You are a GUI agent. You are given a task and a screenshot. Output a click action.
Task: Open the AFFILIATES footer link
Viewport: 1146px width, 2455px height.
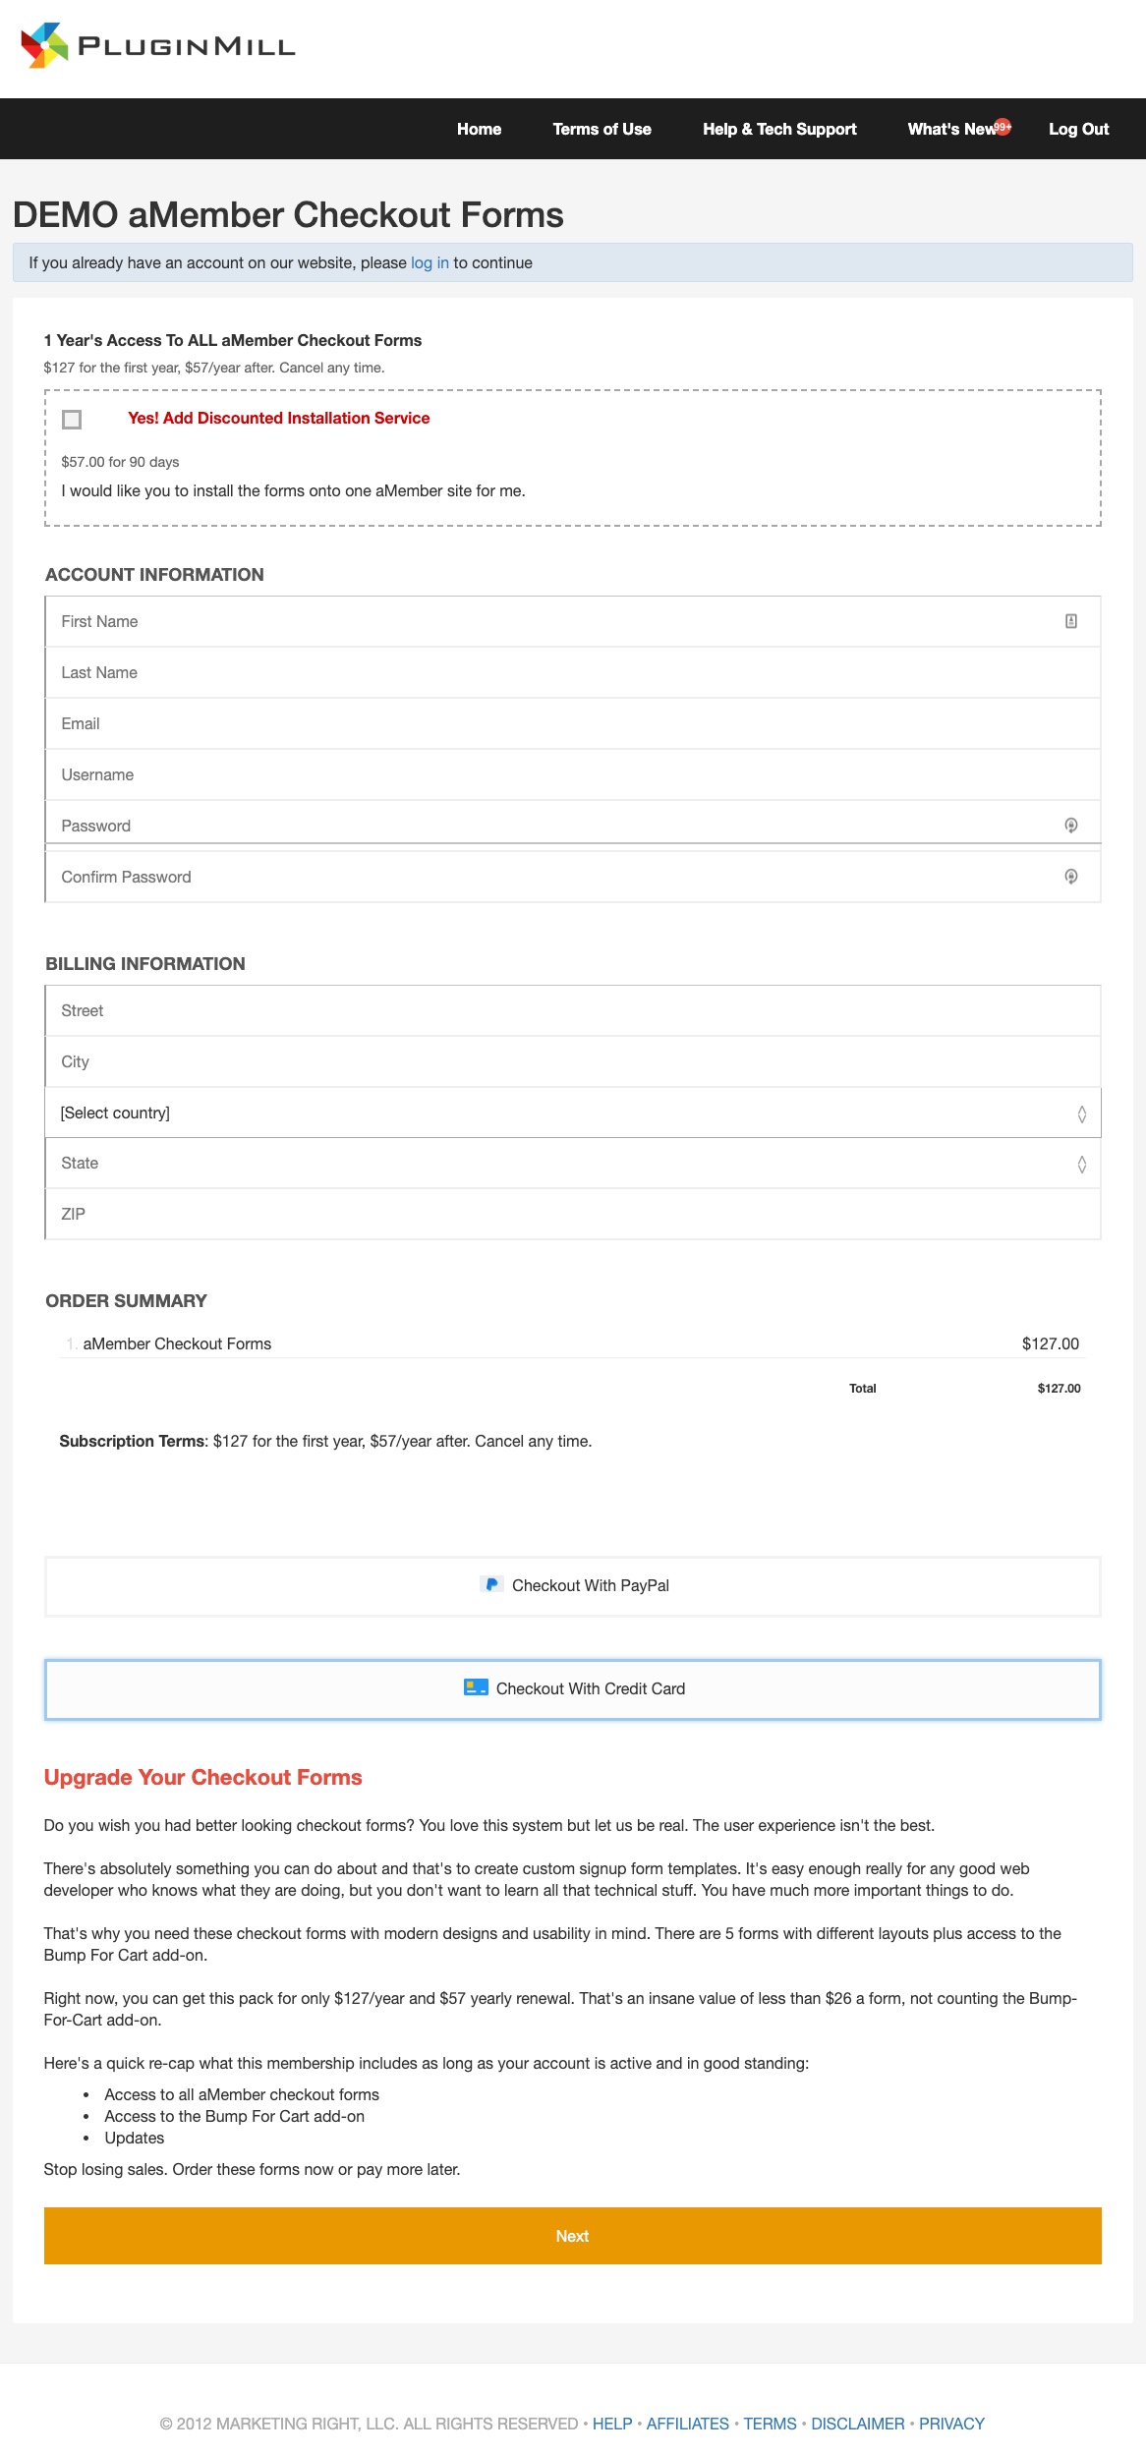(x=688, y=2424)
